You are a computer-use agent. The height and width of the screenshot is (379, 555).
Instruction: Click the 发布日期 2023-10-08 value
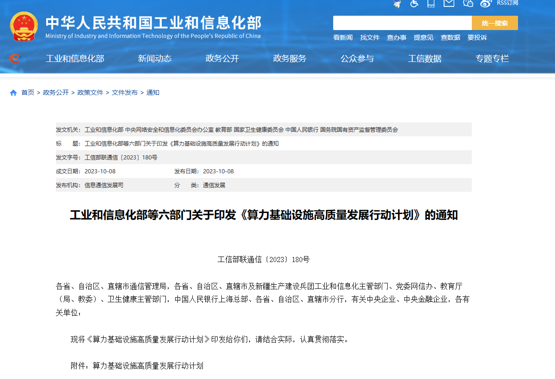pos(219,171)
